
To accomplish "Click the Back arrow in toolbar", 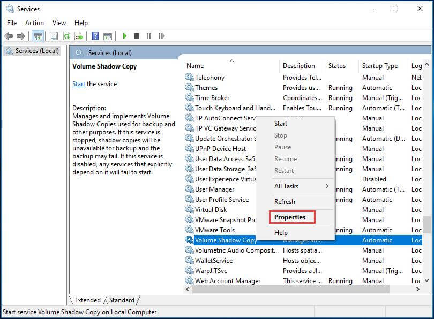I will [x=9, y=36].
